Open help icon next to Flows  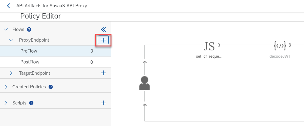pos(29,29)
